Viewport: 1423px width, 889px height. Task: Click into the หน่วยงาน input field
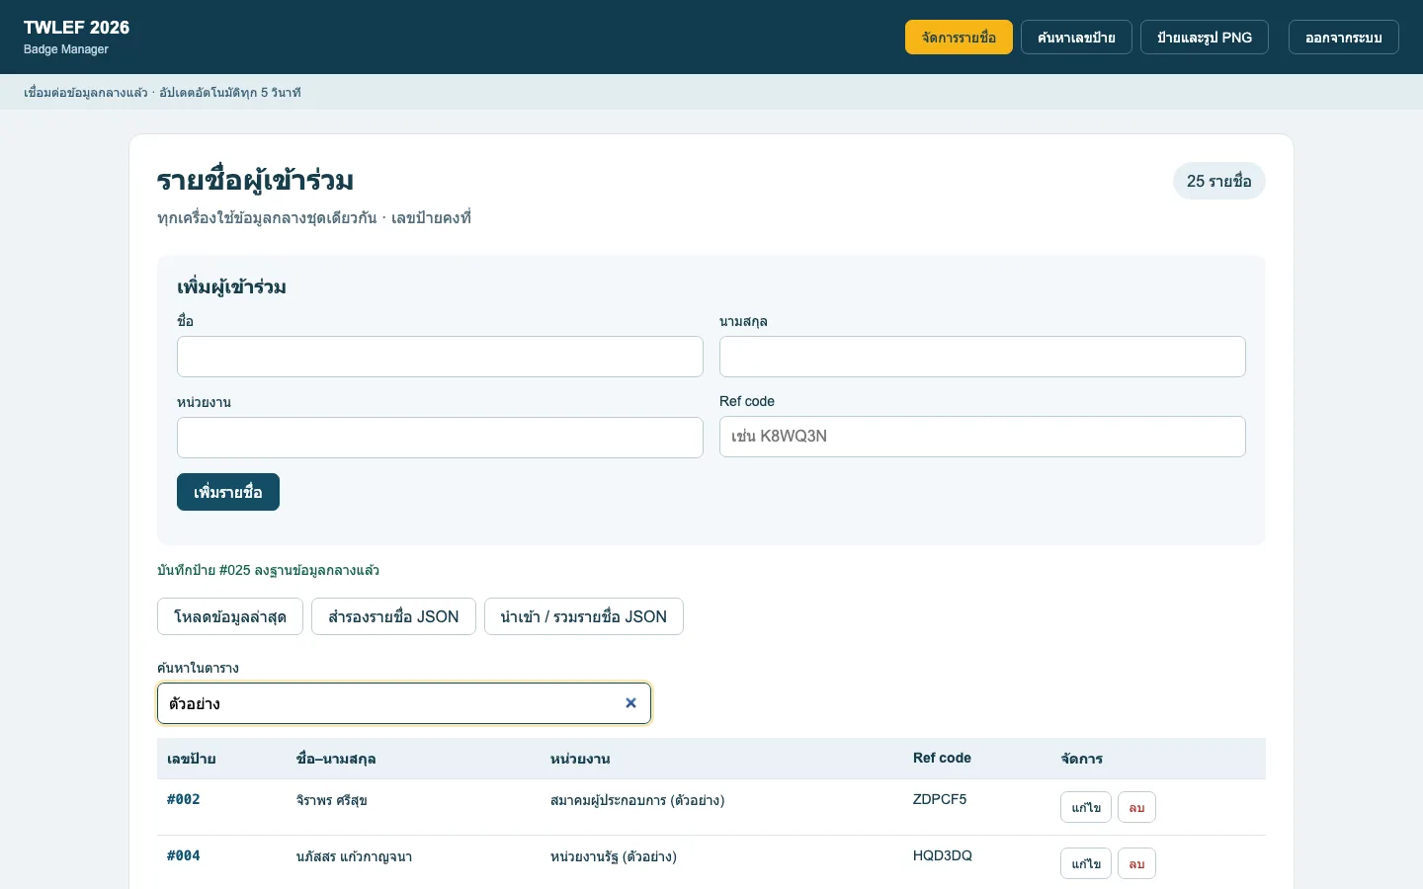(x=440, y=438)
